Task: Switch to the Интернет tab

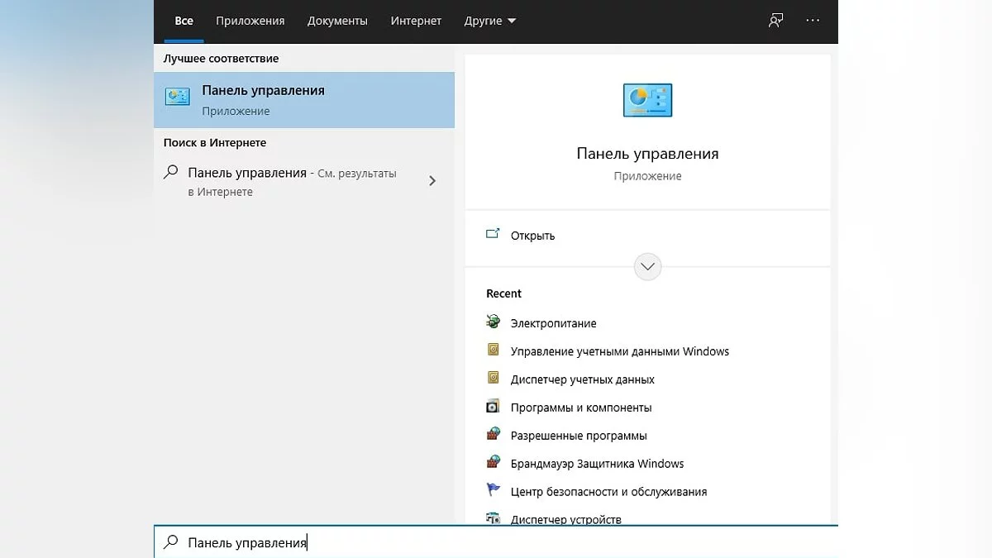Action: tap(416, 21)
